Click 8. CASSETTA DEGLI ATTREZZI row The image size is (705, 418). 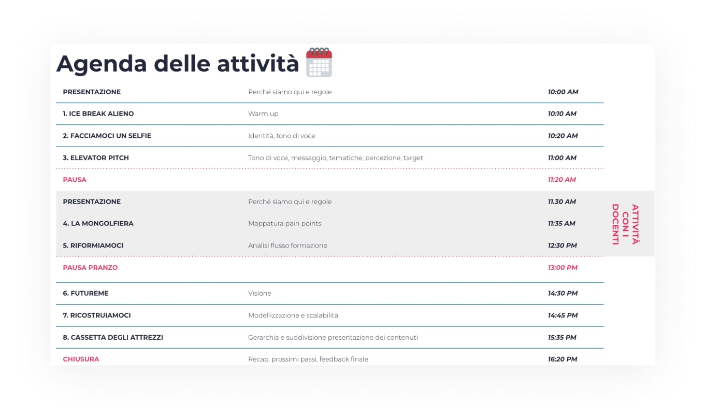pos(329,337)
